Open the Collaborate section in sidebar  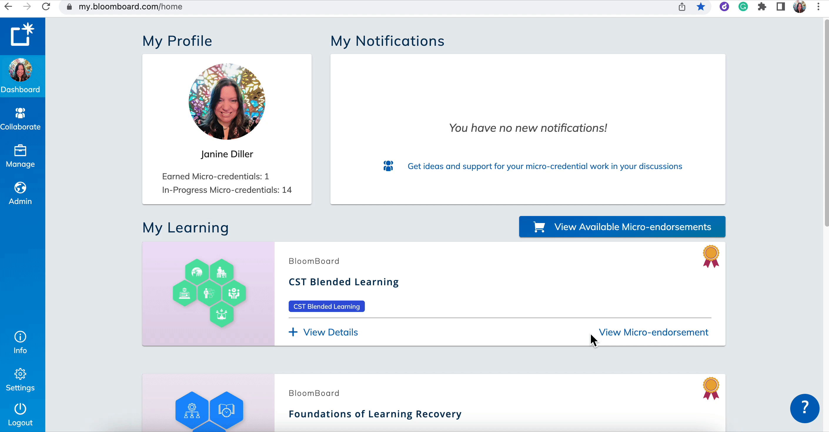tap(20, 119)
